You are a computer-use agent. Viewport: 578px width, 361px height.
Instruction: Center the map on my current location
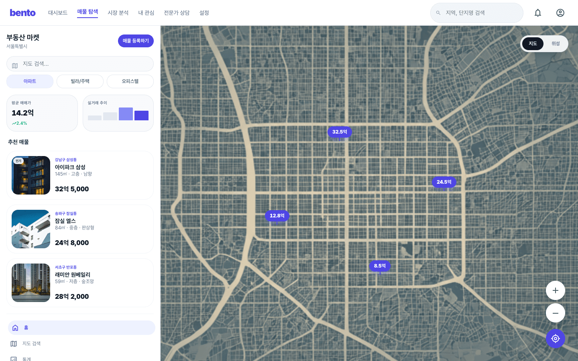(556, 339)
